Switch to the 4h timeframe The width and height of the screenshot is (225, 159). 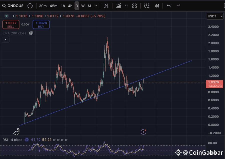pos(70,6)
